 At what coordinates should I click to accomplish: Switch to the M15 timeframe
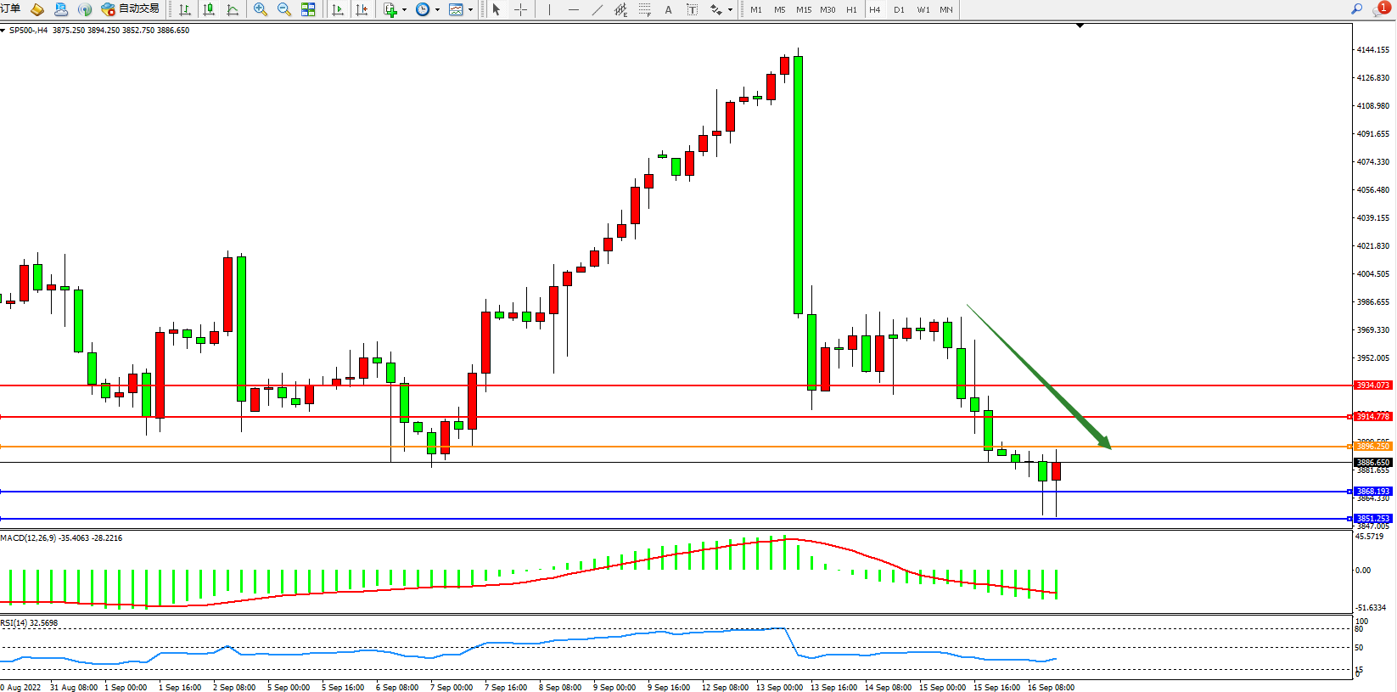[x=803, y=10]
